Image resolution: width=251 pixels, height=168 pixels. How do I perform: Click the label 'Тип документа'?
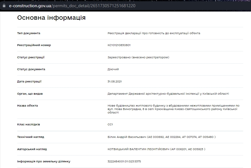(29, 33)
